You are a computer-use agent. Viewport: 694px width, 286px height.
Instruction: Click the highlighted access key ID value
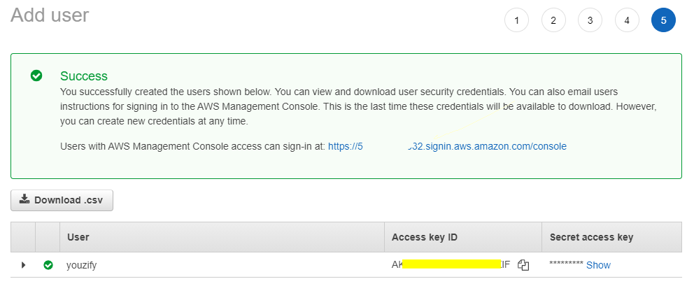pos(451,265)
